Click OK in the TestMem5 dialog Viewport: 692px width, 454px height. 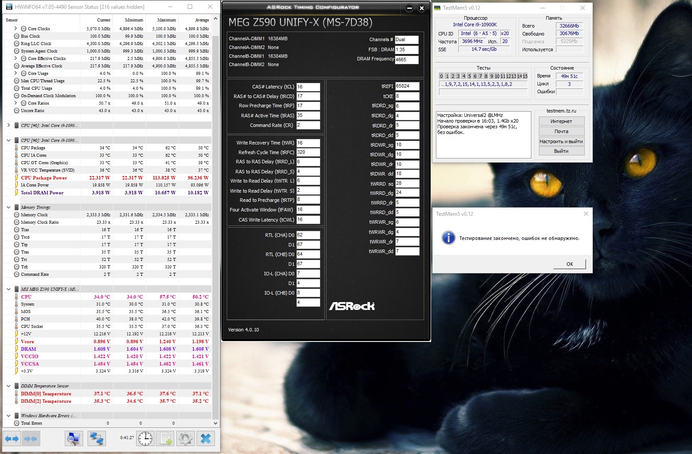pyautogui.click(x=569, y=264)
